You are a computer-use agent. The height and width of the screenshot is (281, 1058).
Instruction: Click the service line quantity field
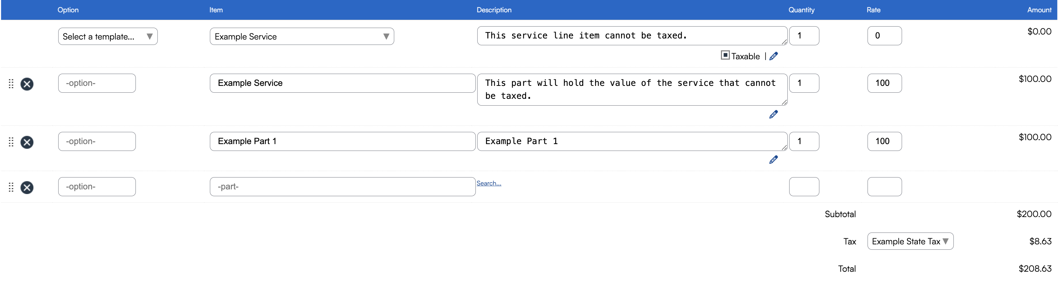pyautogui.click(x=804, y=36)
